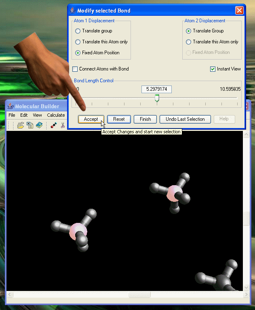Screen dimensions: 255x310
Task: Click the bond length slider thumb
Action: coord(157,98)
